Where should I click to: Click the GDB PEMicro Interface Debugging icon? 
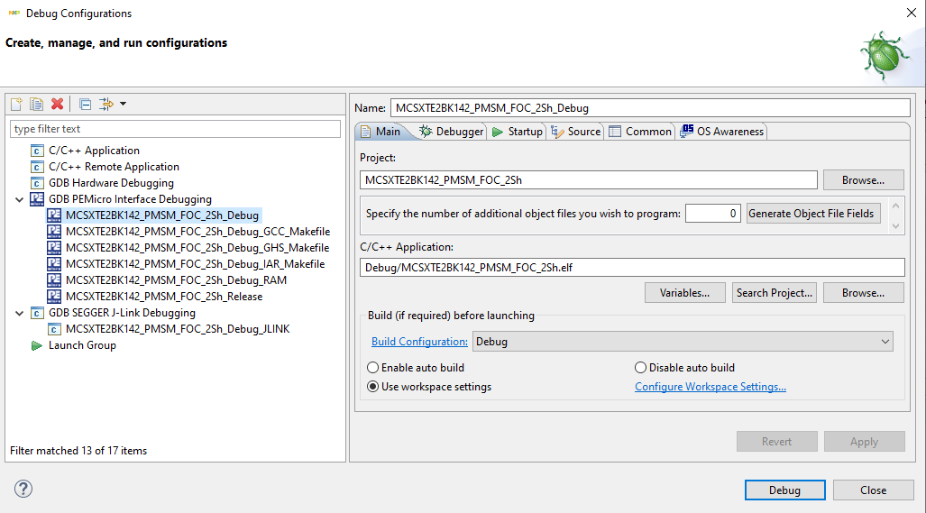point(37,199)
